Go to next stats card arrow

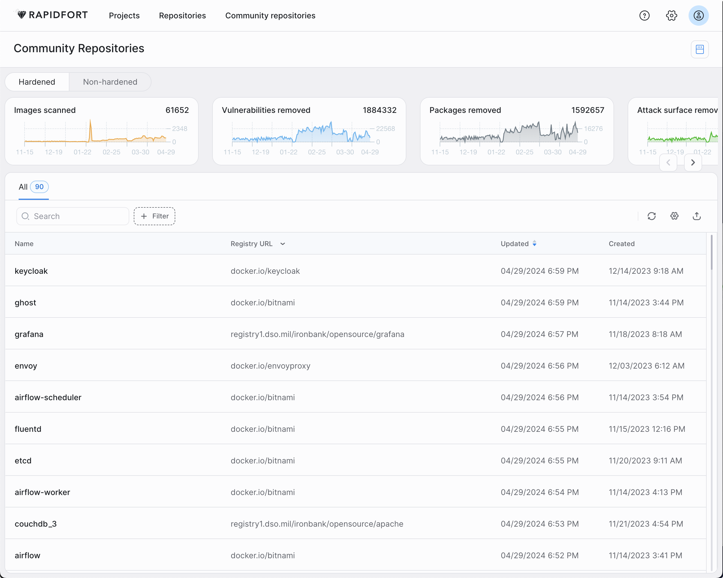(x=693, y=162)
